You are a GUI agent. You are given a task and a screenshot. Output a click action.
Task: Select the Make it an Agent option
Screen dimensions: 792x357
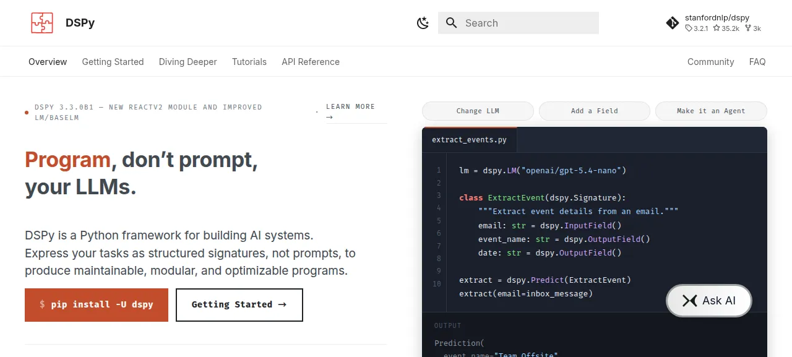[711, 111]
